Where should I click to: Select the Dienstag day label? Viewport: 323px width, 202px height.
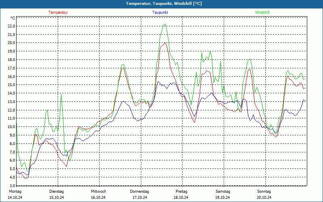[x=57, y=191]
